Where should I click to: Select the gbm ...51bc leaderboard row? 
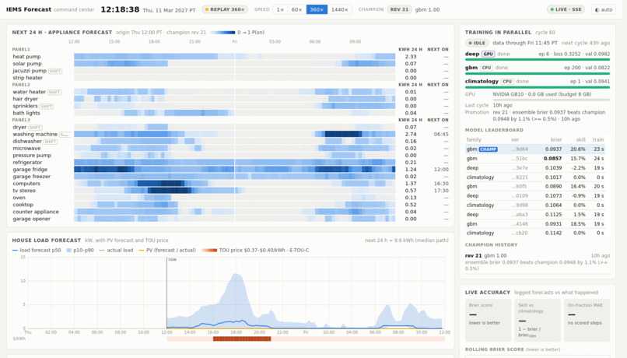pos(535,159)
